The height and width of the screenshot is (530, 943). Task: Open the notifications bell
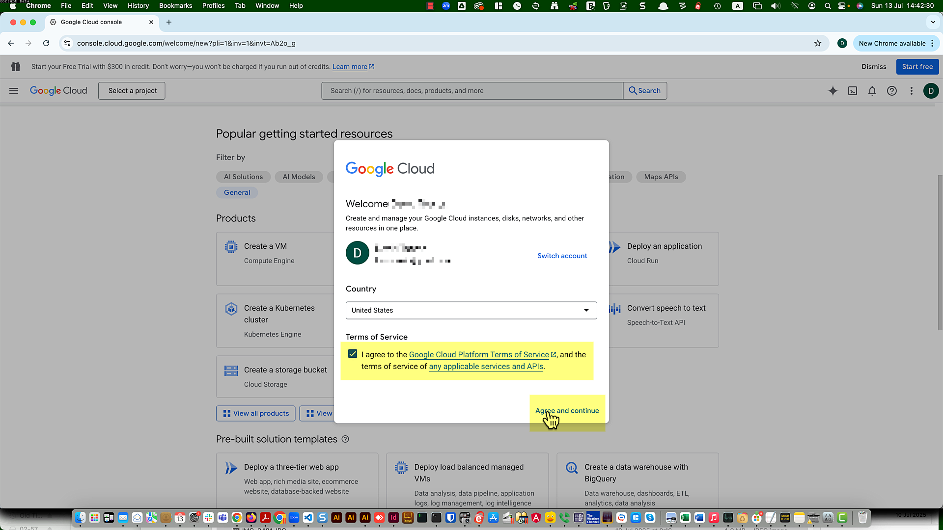872,91
